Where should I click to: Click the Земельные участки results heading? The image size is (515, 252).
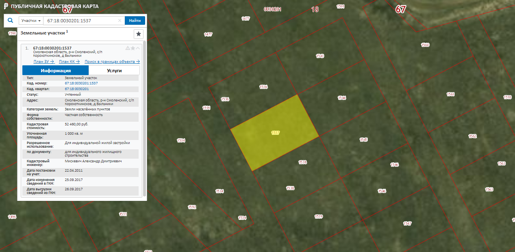(x=43, y=32)
